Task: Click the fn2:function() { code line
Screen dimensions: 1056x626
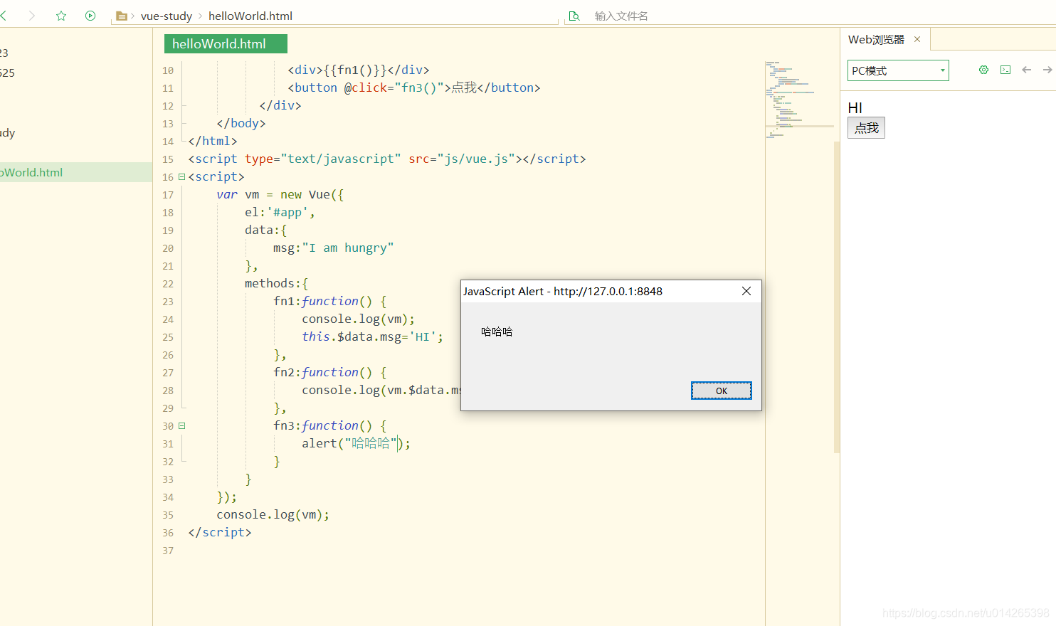Action: click(x=329, y=372)
